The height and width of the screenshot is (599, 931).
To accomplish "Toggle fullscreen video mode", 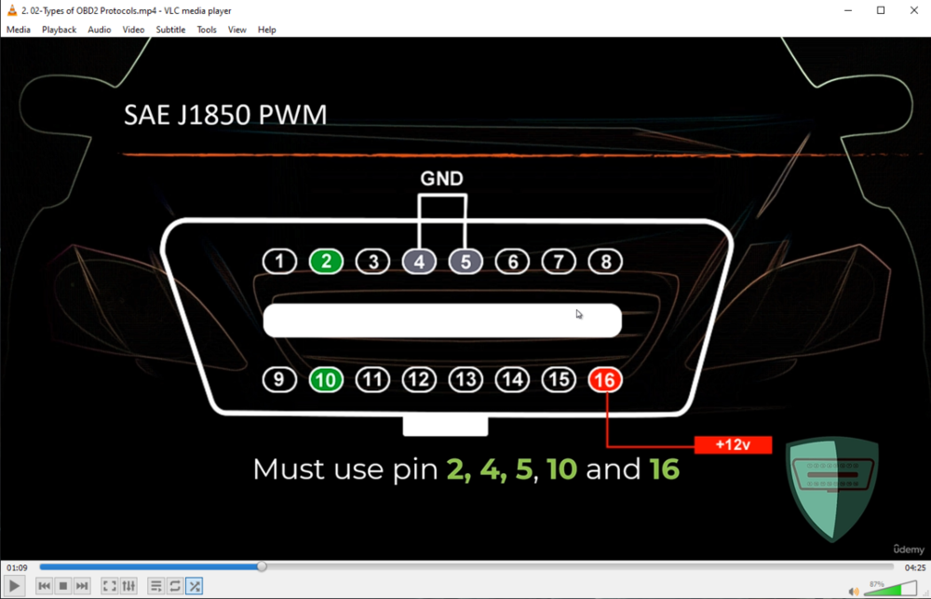I will (109, 586).
